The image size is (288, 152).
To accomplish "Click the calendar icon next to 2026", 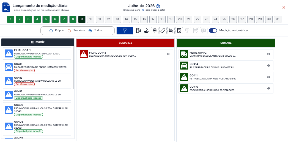I will pos(158,6).
